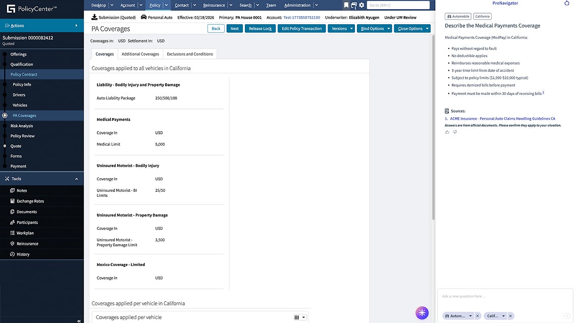Remove the Automobile filter chip
This screenshot has width=574, height=323.
click(x=478, y=316)
